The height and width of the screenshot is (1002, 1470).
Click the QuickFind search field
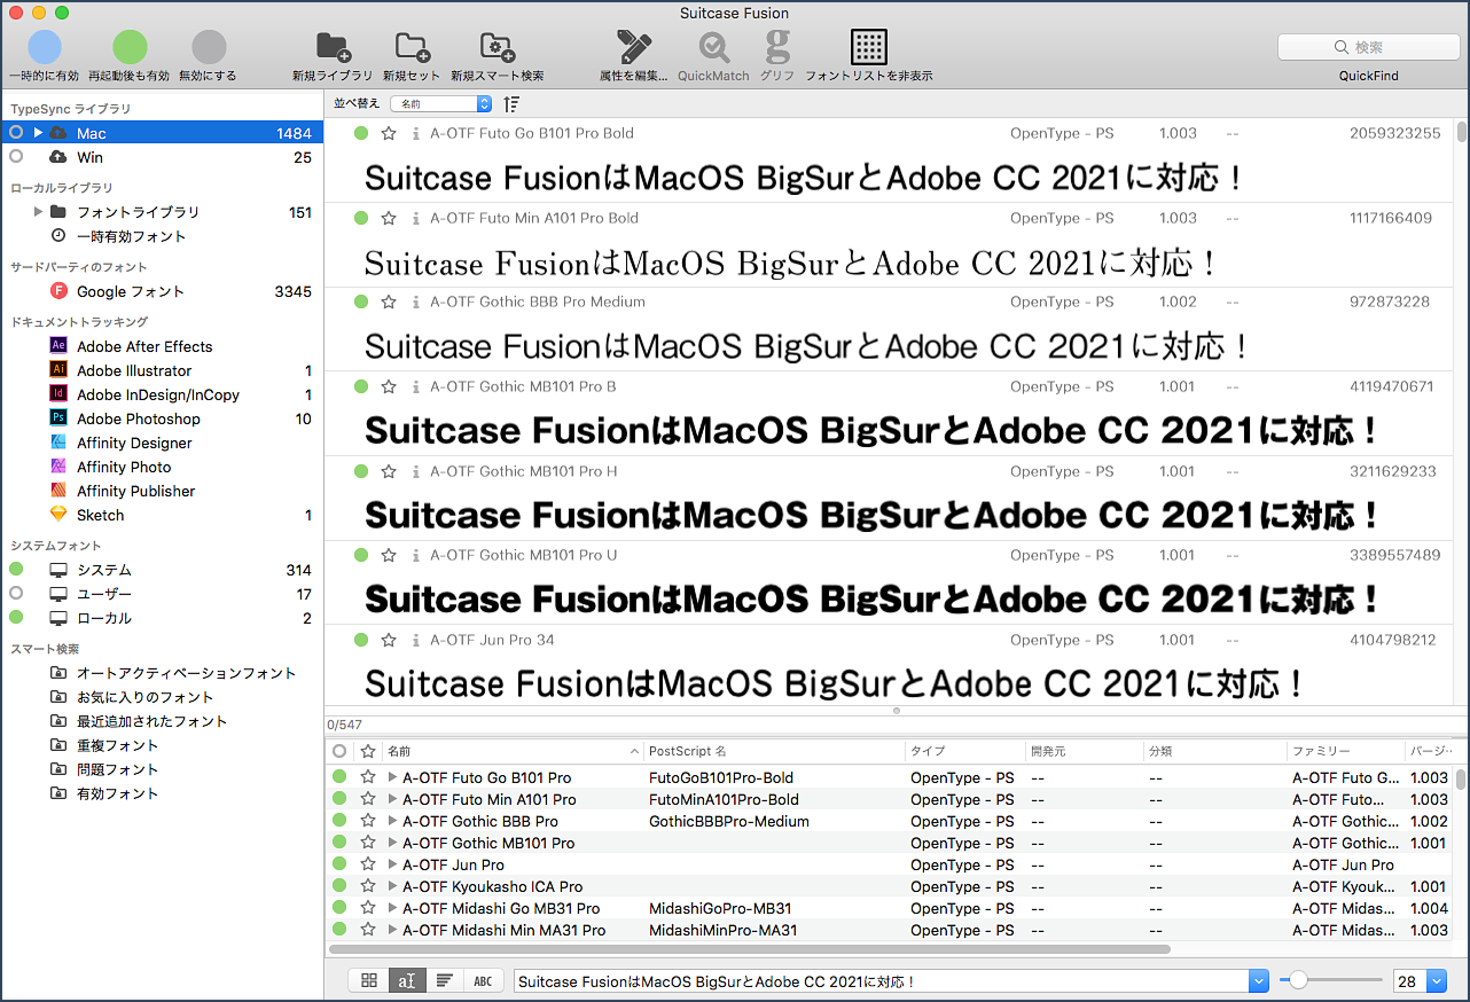[x=1368, y=47]
